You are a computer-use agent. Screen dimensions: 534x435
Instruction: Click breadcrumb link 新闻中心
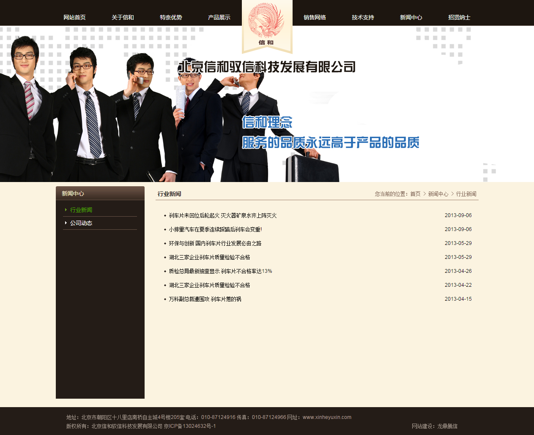(438, 194)
